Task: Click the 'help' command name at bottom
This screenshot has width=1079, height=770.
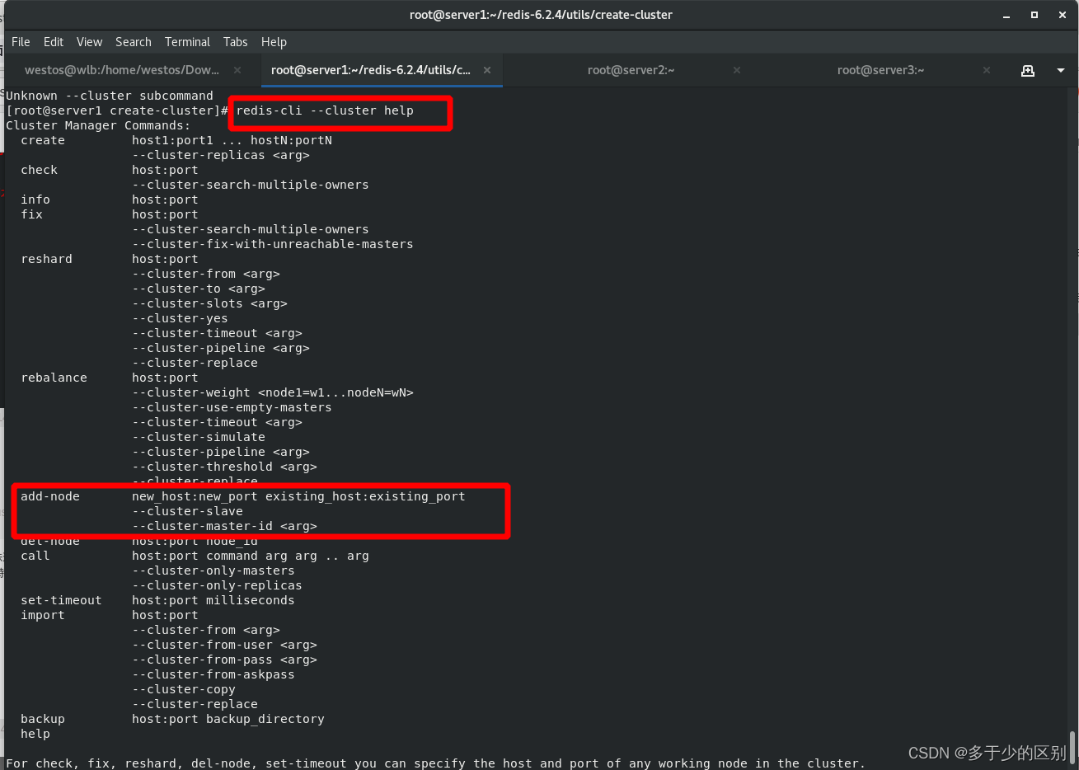Action: pos(35,734)
